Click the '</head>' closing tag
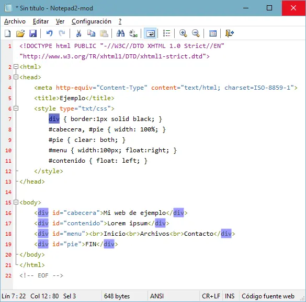Viewport: 306px width, 302px height. point(32,182)
